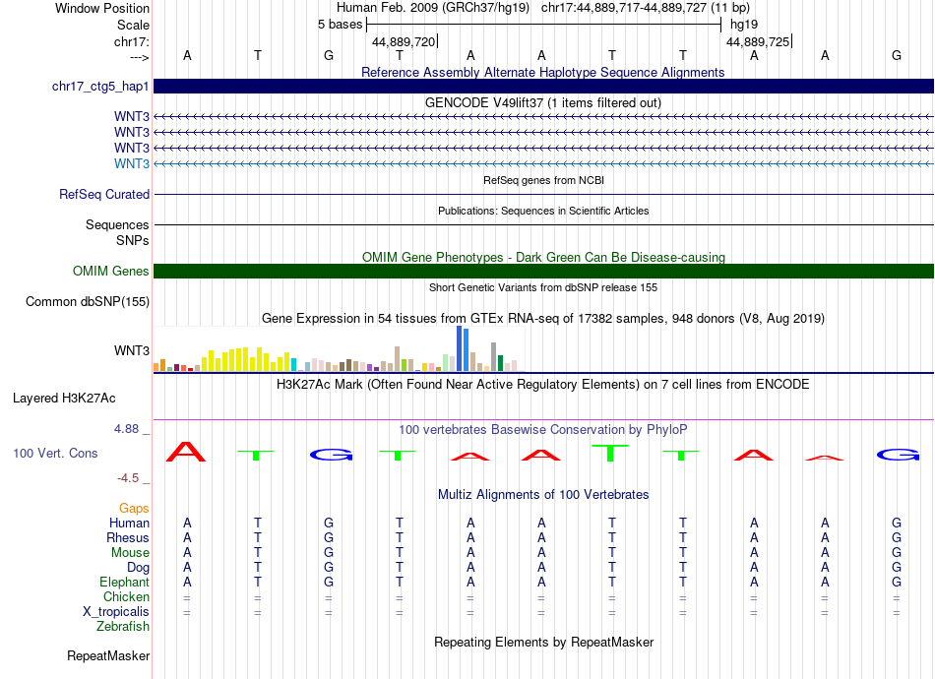
Task: Click the chr17:44,889,717-44,889,727 (11 bp) range text
Action: click(x=646, y=8)
